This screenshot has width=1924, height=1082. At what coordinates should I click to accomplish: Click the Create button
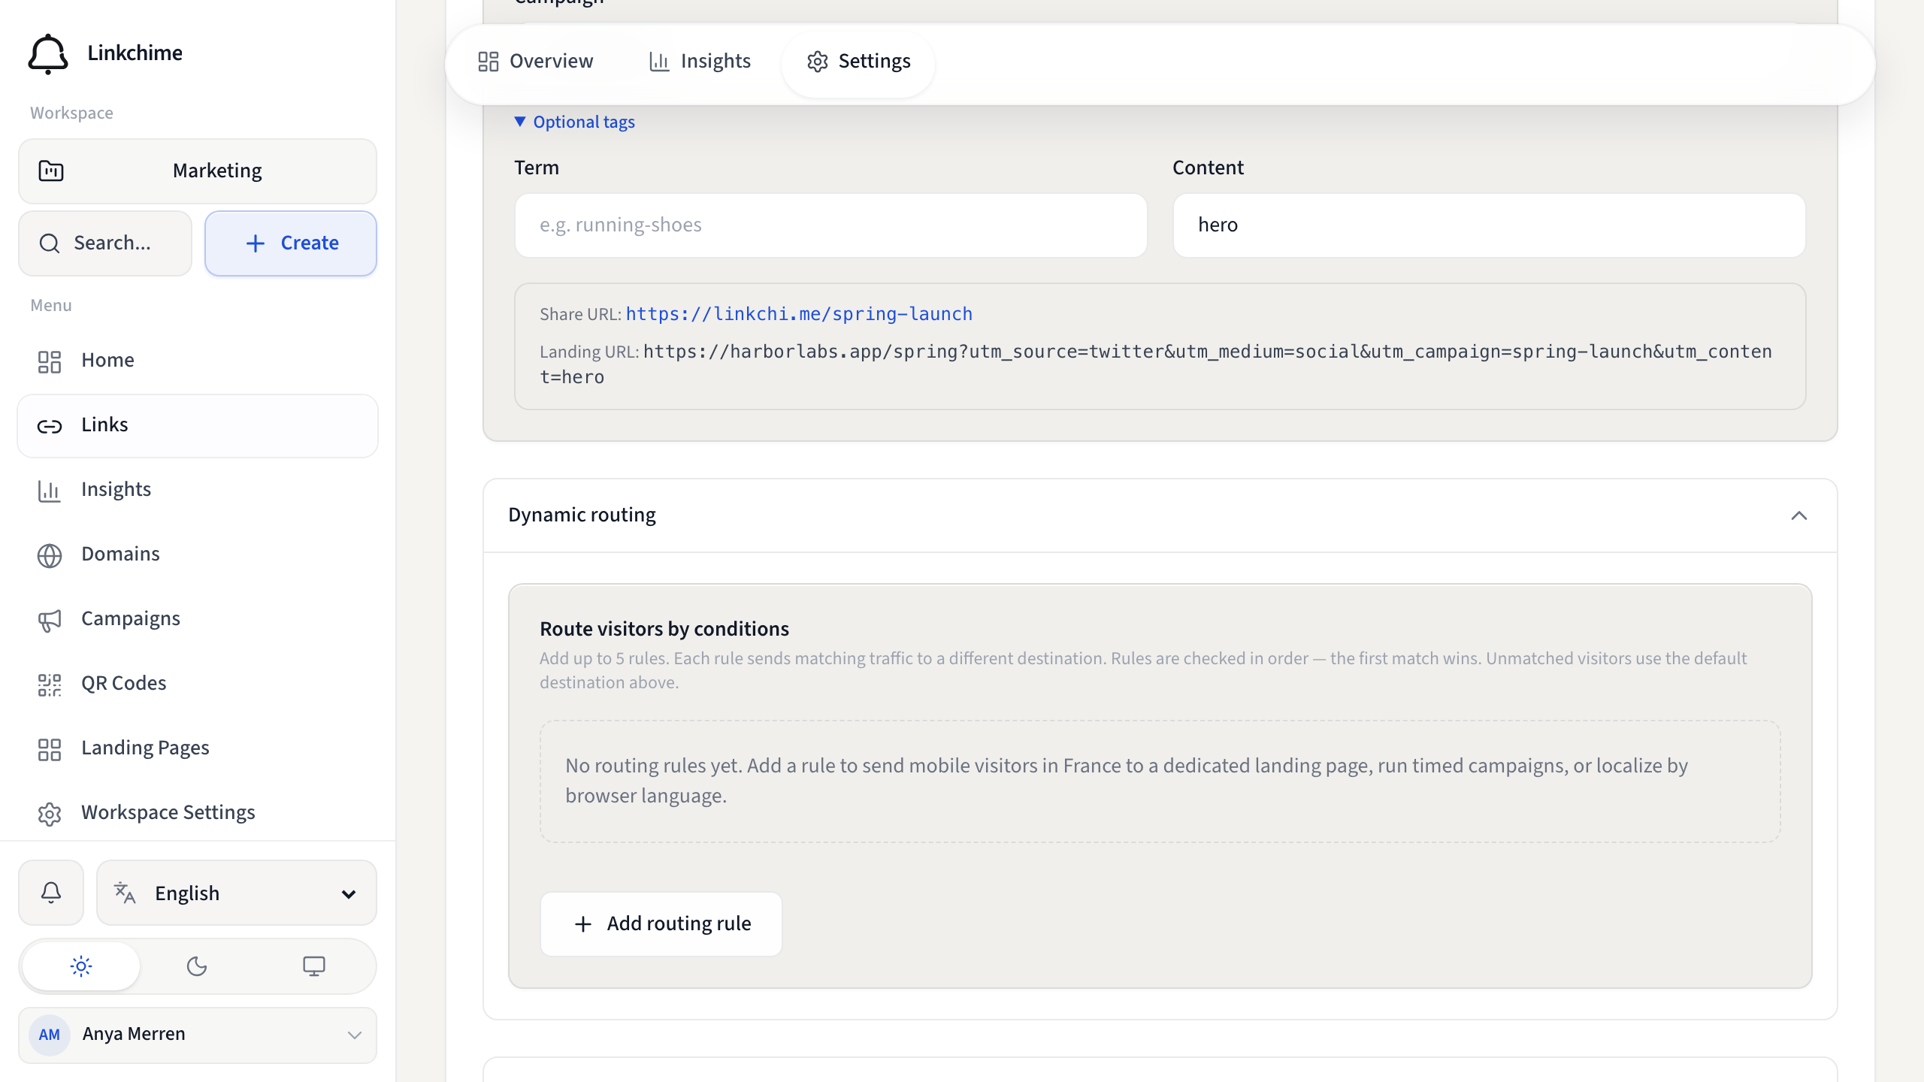click(291, 243)
